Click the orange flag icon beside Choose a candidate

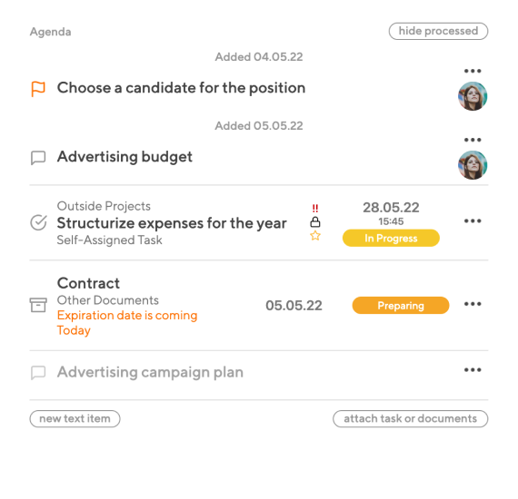pyautogui.click(x=38, y=89)
